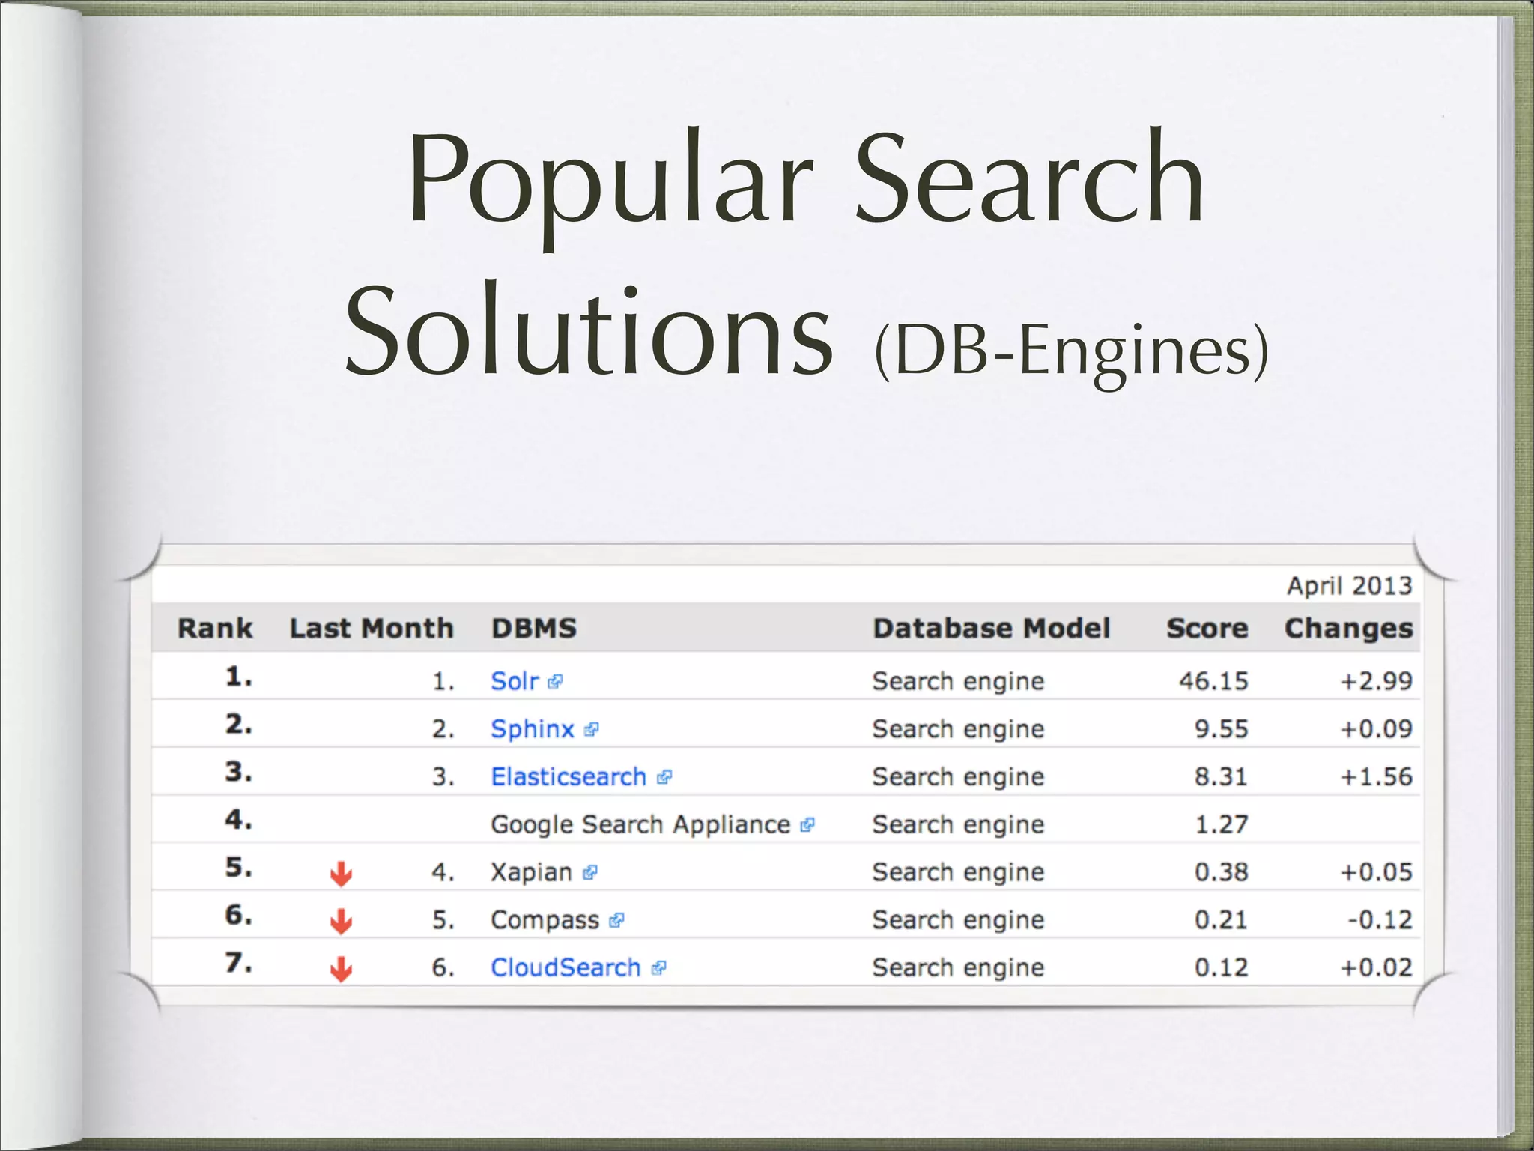Click external link icon next to Solr
Screen dimensions: 1534x1151
point(555,682)
